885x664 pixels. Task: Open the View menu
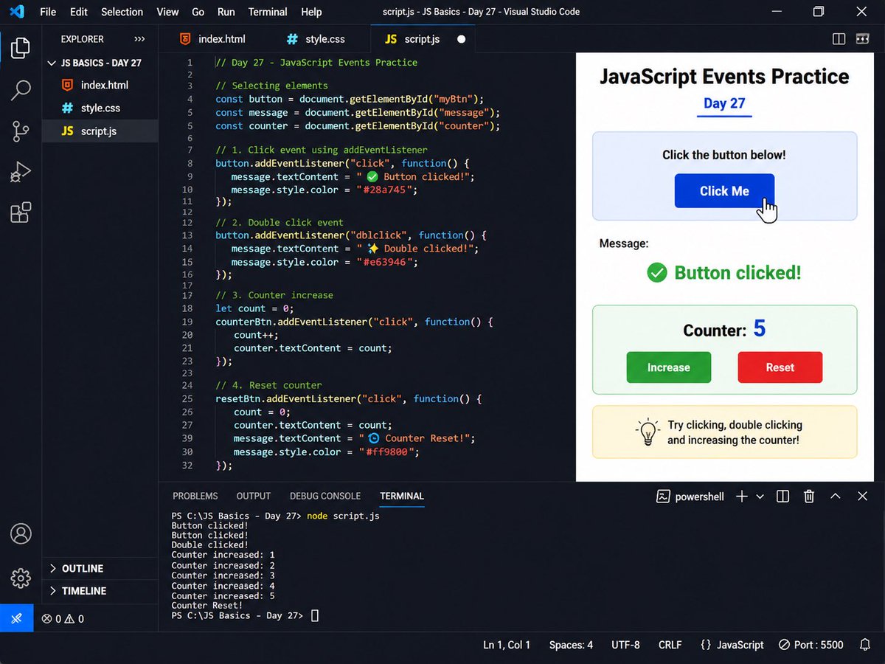click(168, 12)
